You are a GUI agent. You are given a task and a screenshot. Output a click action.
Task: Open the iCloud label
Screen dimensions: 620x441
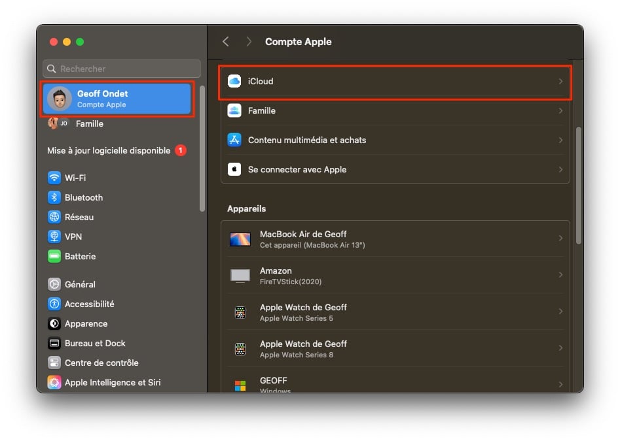[x=261, y=81]
